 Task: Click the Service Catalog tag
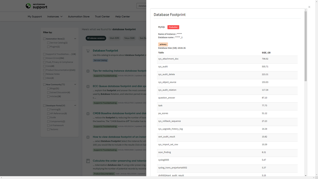100,60
